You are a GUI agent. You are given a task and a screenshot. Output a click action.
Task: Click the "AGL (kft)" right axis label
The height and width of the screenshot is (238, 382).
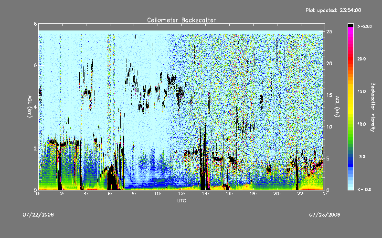point(337,106)
